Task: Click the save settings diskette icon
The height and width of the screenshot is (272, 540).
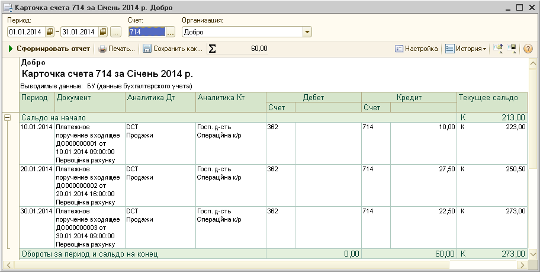Action: point(512,49)
